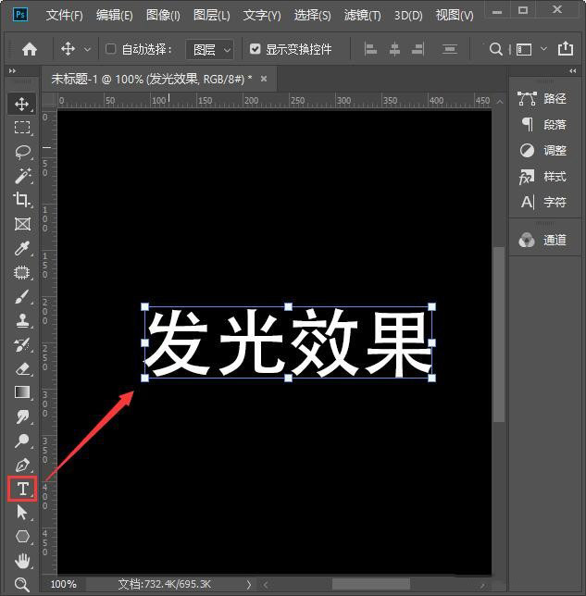Screen dimensions: 586x596
Task: Select the Polygon shape tool
Action: click(x=22, y=537)
